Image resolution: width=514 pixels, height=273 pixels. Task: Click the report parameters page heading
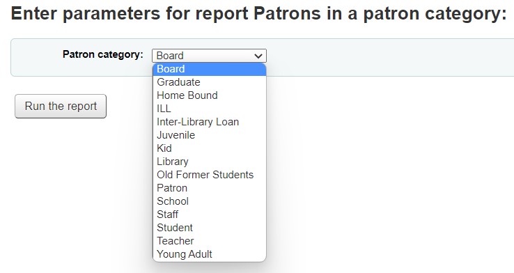(x=258, y=14)
